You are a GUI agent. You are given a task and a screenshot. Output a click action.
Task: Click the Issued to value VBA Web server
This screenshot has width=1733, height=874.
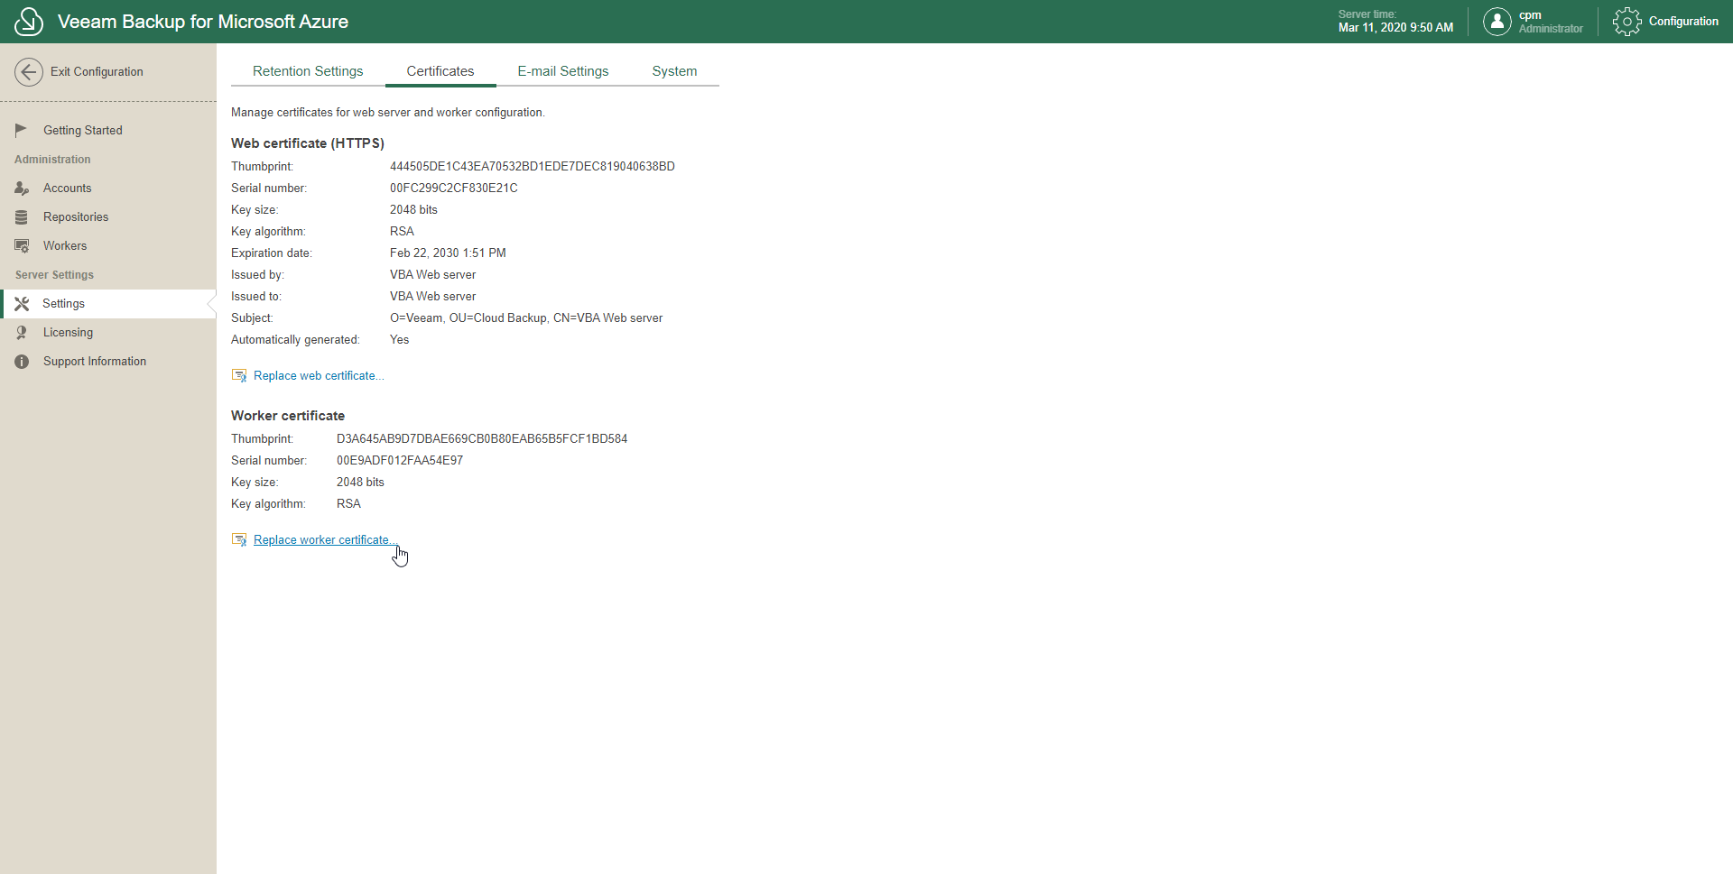point(433,296)
